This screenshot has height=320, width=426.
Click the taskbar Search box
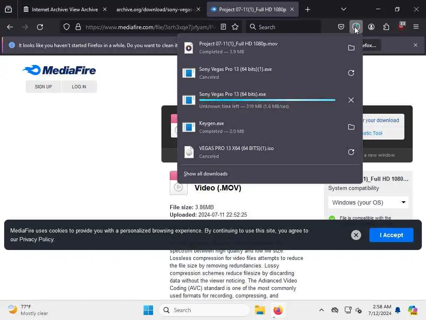(x=204, y=310)
